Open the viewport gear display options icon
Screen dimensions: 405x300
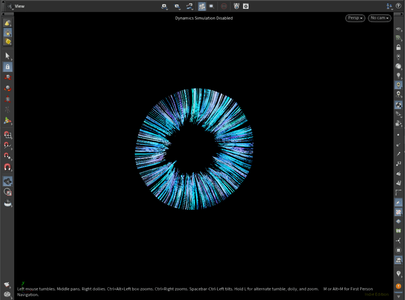pos(245,6)
